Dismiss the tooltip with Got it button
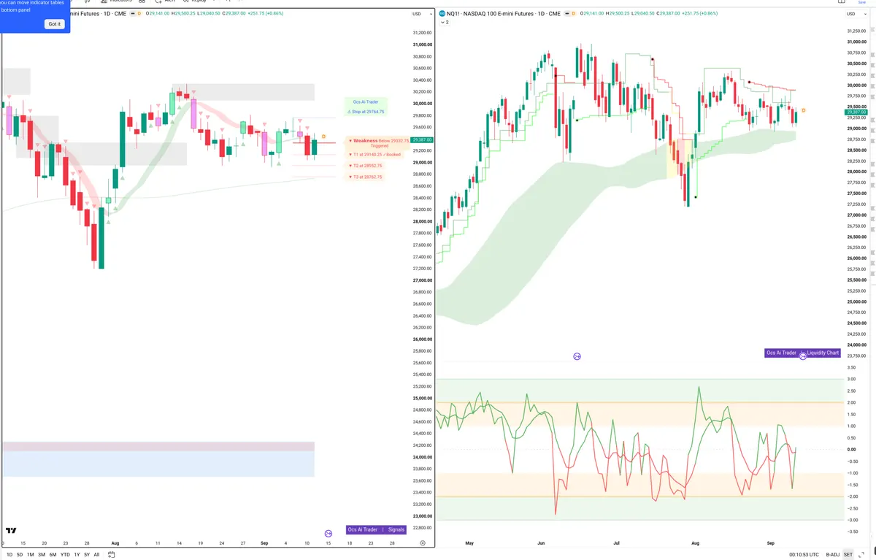The width and height of the screenshot is (876, 560). (55, 24)
